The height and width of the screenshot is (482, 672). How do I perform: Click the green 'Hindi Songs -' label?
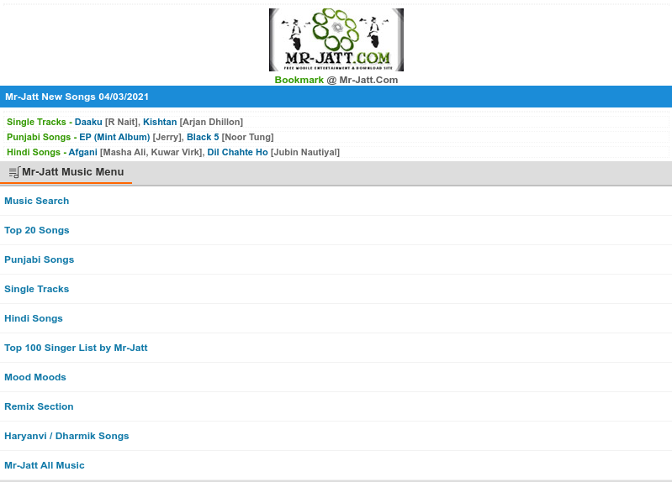(x=36, y=152)
